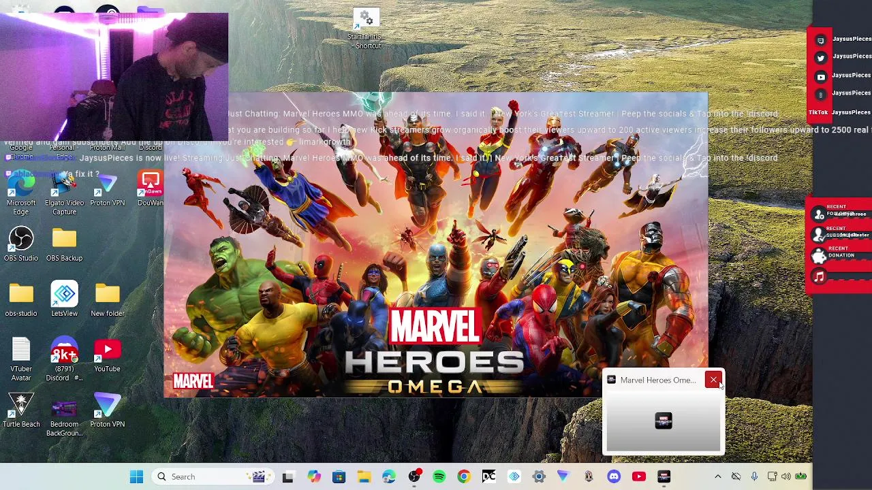Open the Windows Start menu

(136, 476)
